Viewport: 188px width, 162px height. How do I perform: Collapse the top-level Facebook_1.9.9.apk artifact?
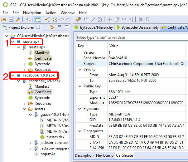[12, 75]
